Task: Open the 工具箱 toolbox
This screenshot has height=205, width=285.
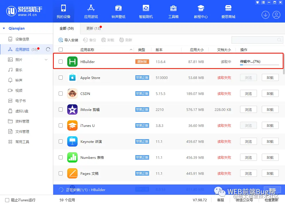Action: tap(173, 12)
